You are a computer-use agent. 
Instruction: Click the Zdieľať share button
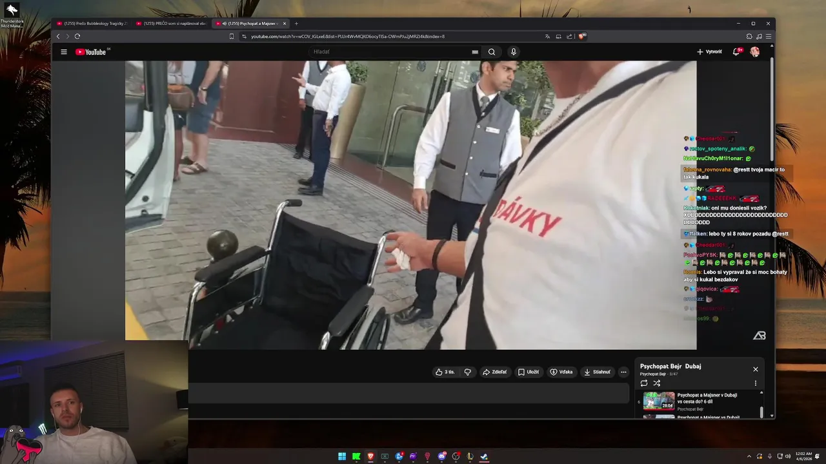[x=494, y=372]
